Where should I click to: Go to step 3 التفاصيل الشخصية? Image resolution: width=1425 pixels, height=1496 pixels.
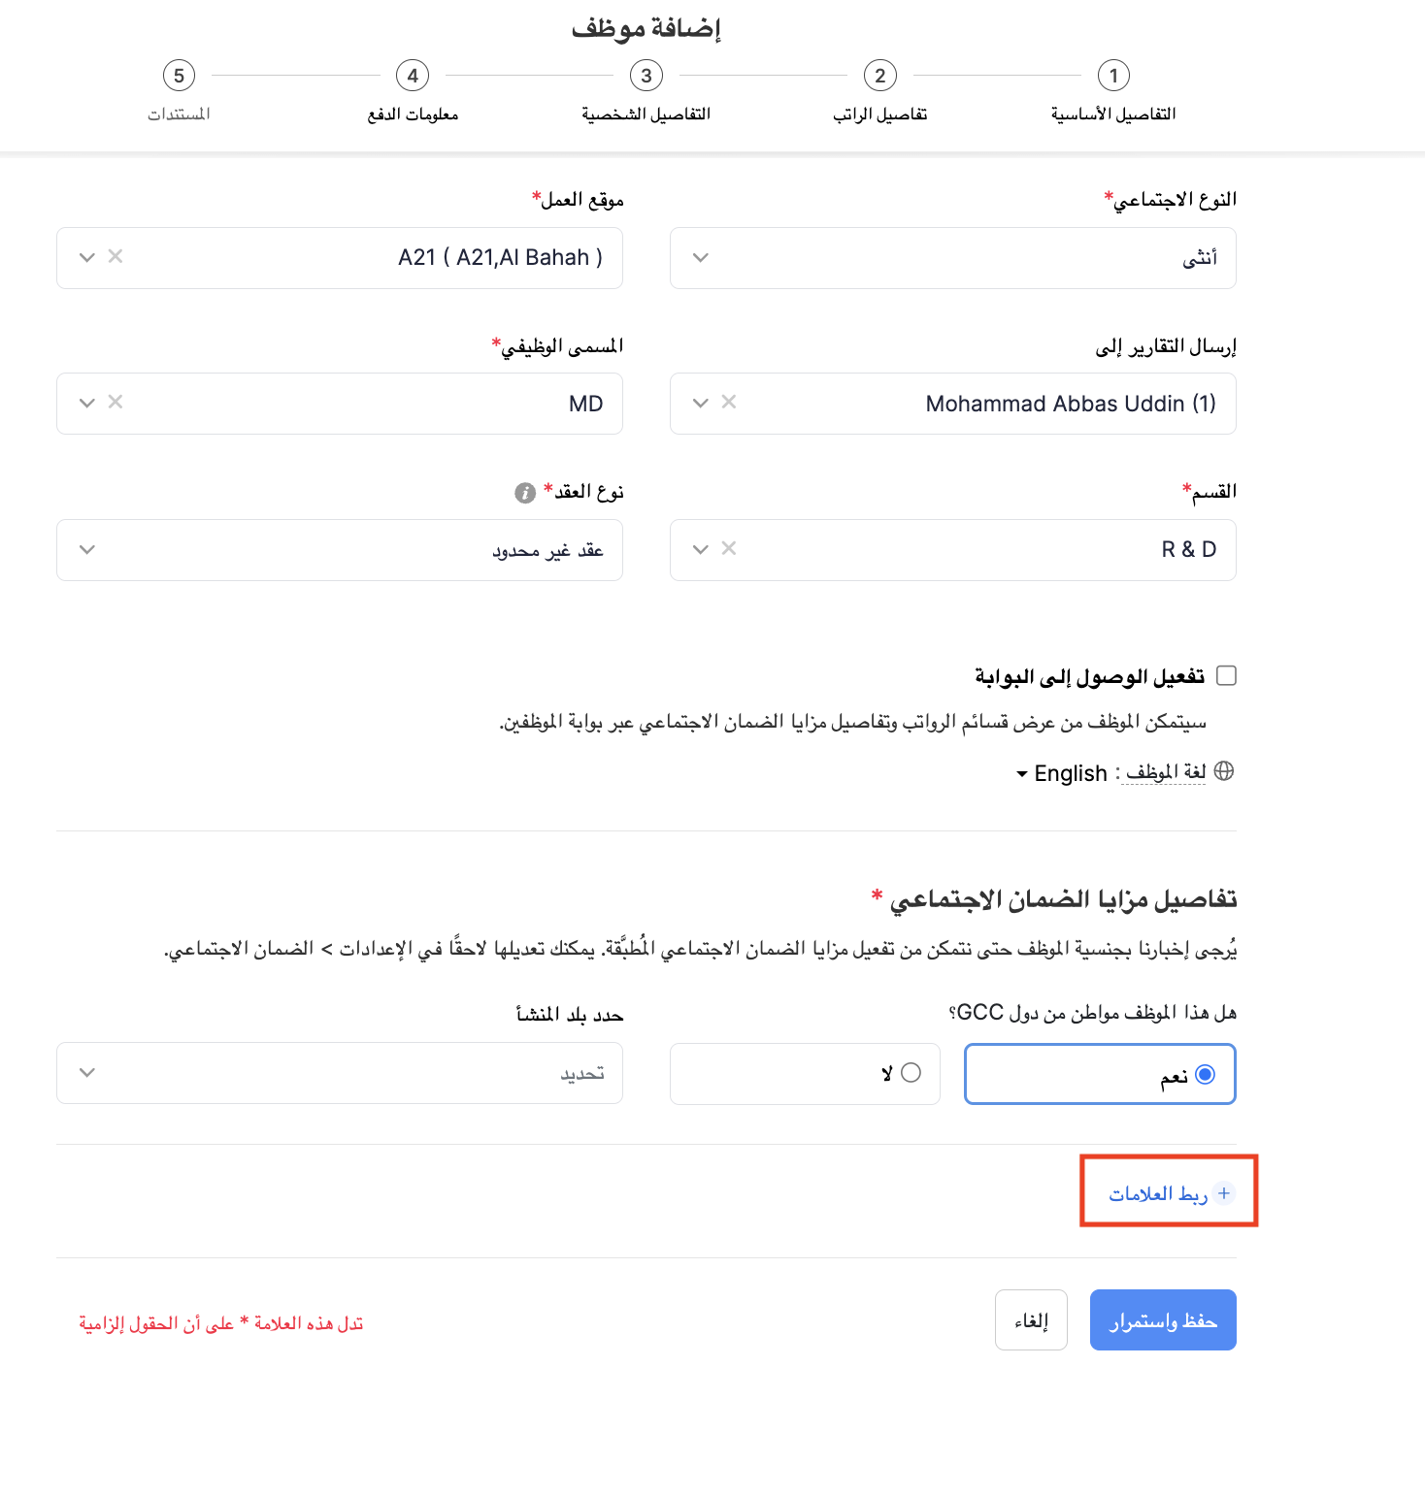646,76
